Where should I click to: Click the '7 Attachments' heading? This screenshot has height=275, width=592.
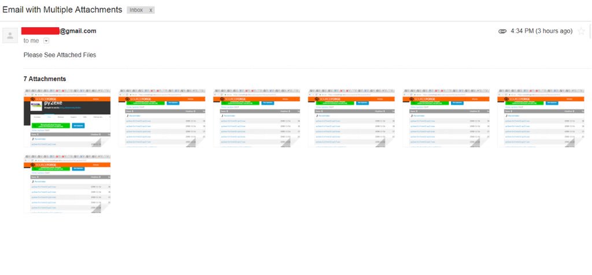tap(45, 79)
